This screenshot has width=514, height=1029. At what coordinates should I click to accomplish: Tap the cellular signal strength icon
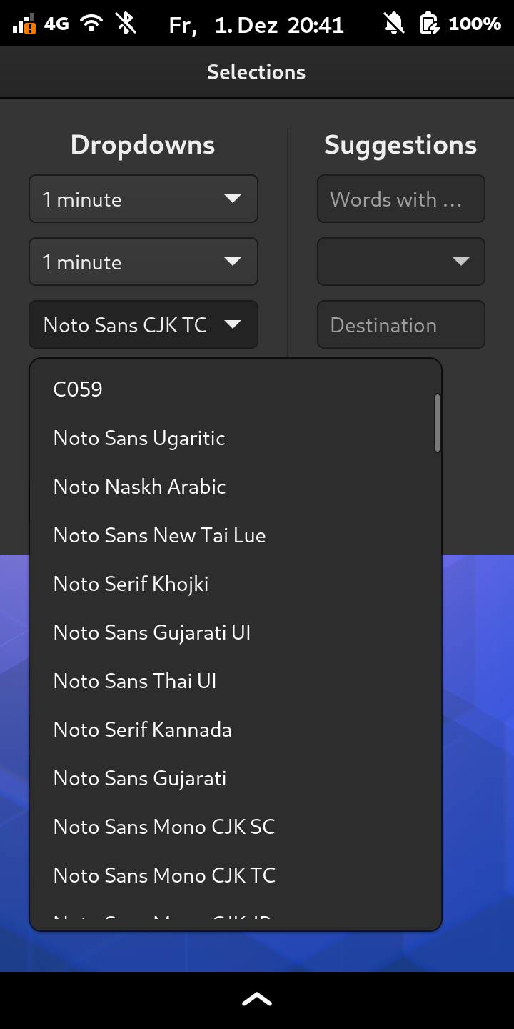(25, 24)
